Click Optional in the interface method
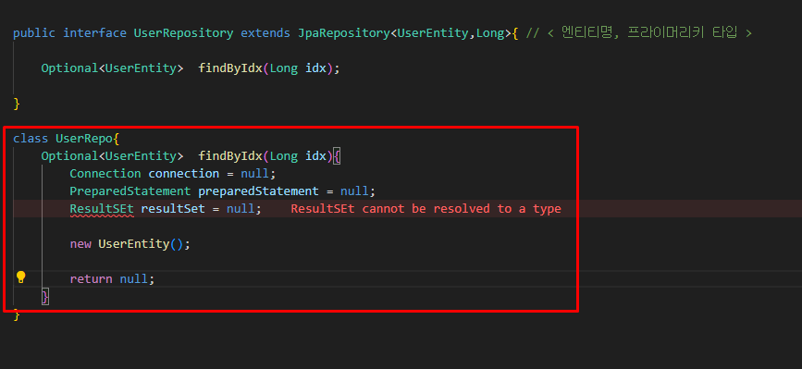The height and width of the screenshot is (369, 802). coord(69,68)
